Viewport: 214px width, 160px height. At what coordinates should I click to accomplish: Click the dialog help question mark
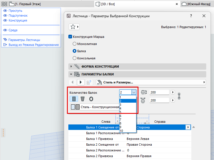click(191, 16)
